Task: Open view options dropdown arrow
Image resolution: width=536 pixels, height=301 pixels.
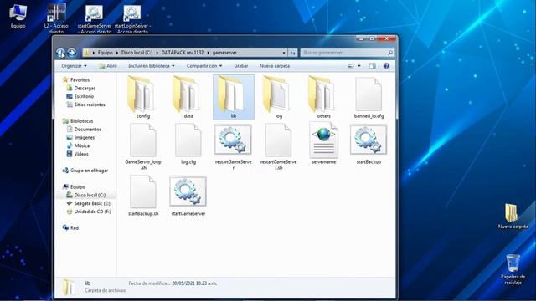Action: coord(359,66)
